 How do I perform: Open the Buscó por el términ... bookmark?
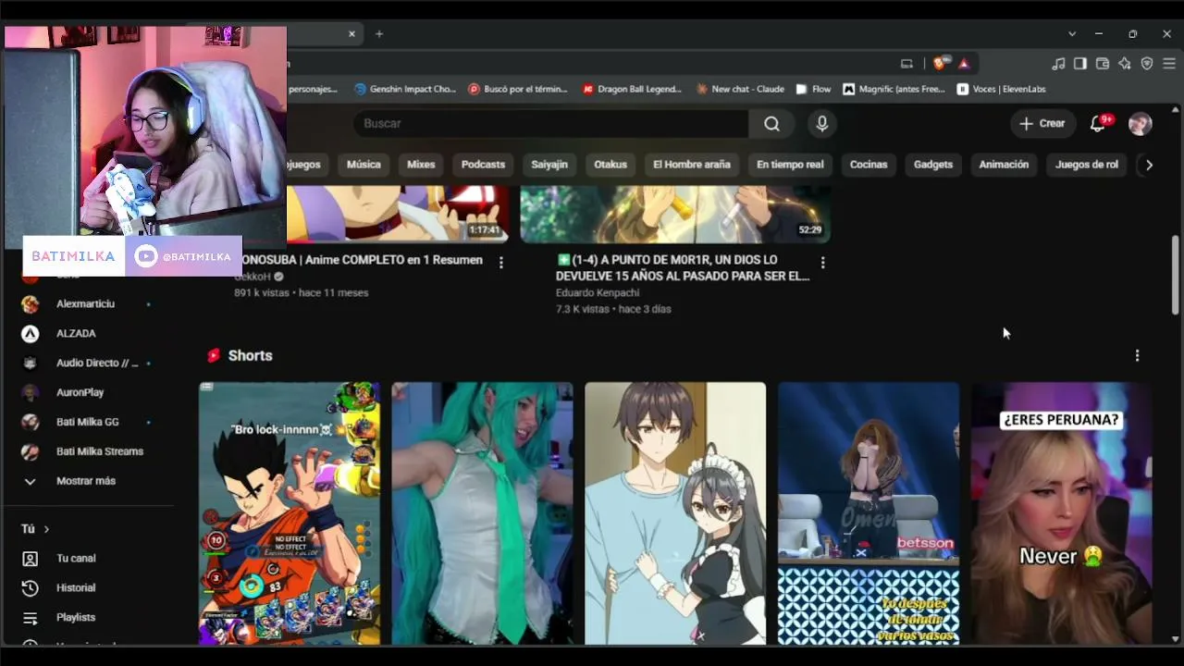518,89
